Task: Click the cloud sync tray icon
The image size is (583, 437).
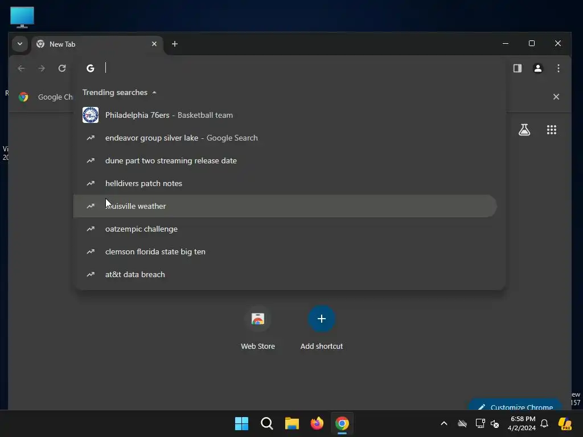Action: pos(462,423)
